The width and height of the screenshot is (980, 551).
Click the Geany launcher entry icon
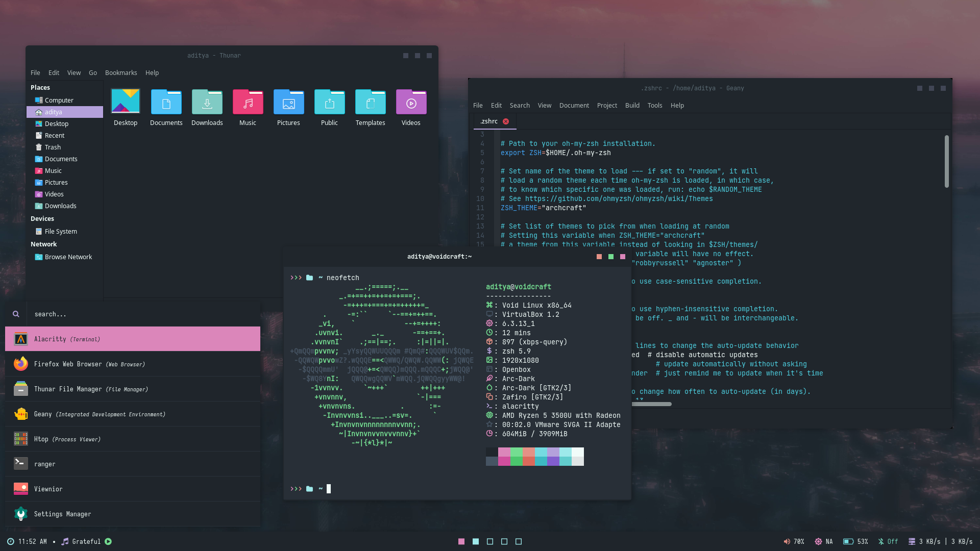[x=21, y=414]
